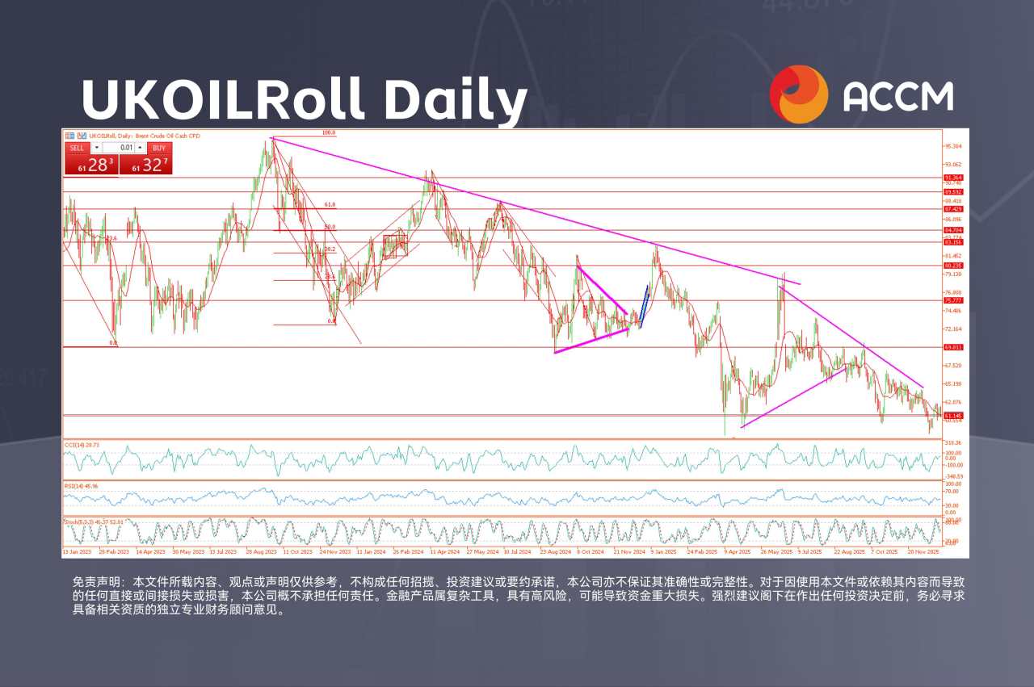1034x687 pixels.
Task: Click the ACCM brand text
Action: [898, 96]
